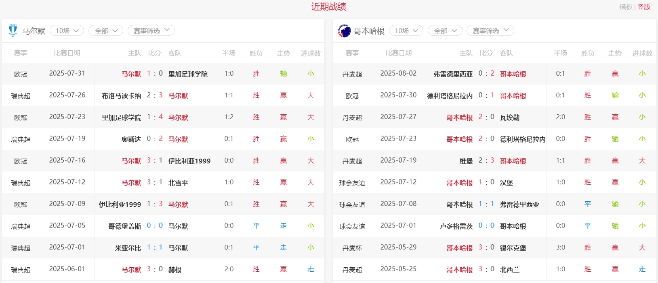Click 进球数 column header in Copenhagen table
The image size is (658, 283).
(x=642, y=53)
